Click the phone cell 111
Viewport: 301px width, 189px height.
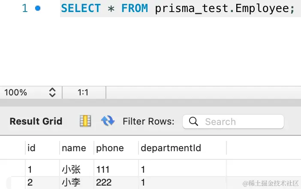tap(116, 169)
